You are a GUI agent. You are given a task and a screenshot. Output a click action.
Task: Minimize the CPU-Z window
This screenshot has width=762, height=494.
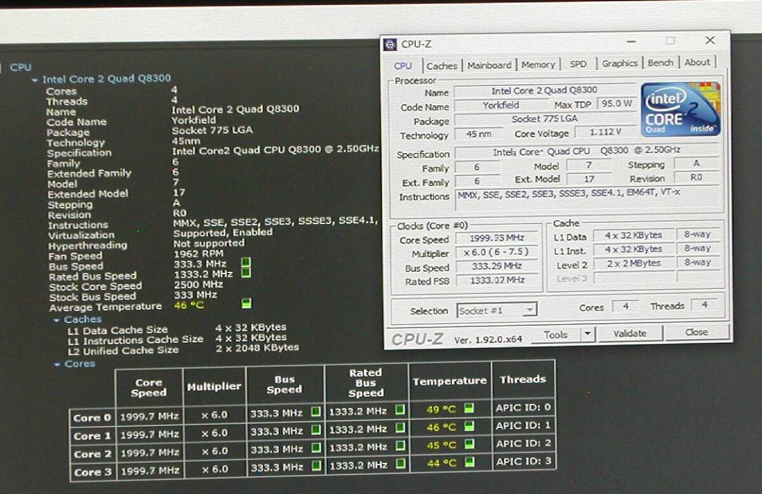[631, 41]
